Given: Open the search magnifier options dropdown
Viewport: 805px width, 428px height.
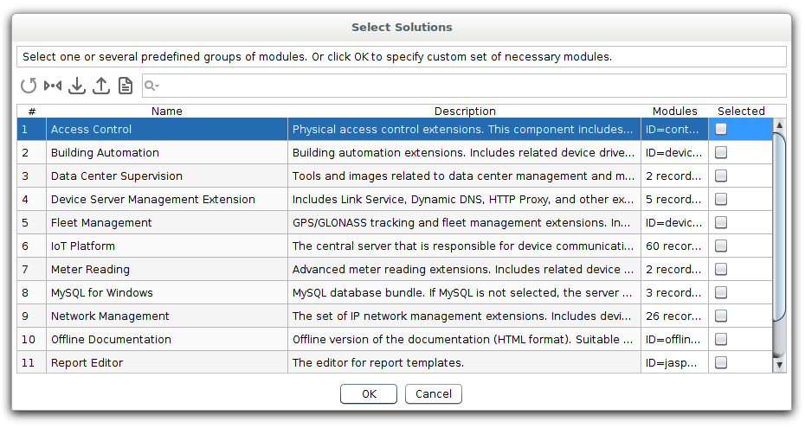Looking at the screenshot, I should pyautogui.click(x=151, y=86).
